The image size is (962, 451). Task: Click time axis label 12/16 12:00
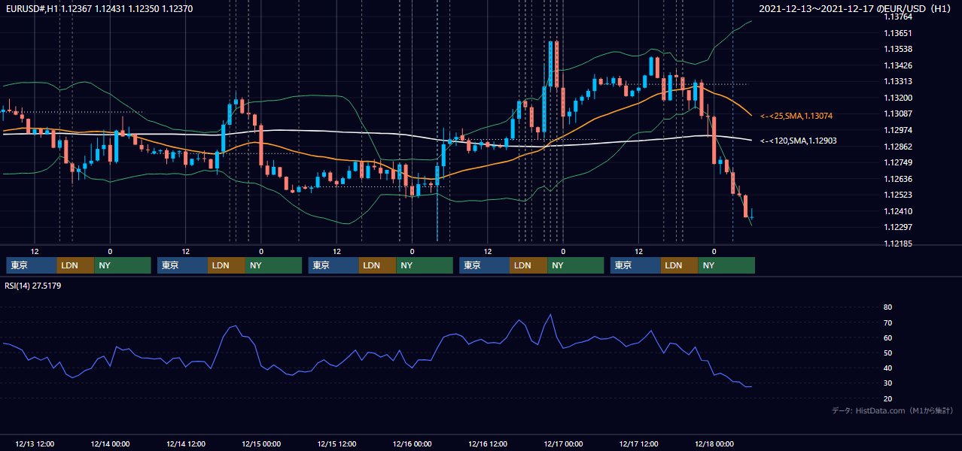click(x=488, y=443)
